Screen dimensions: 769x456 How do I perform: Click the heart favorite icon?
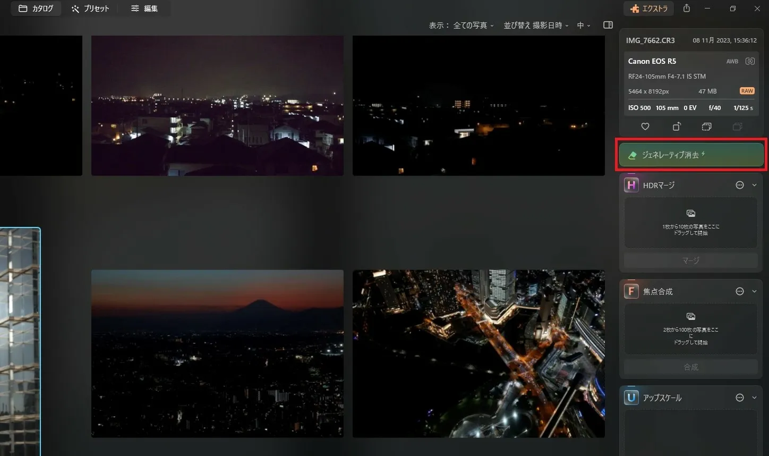coord(645,126)
